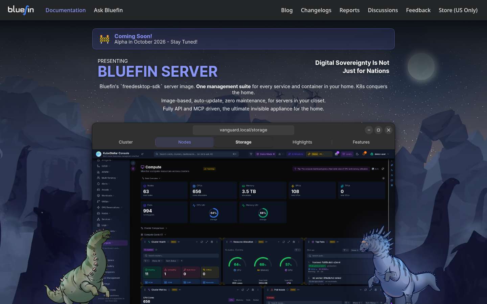Open Ask Bluefin in the navbar
Screen dimensions: 487x304
pyautogui.click(x=108, y=10)
